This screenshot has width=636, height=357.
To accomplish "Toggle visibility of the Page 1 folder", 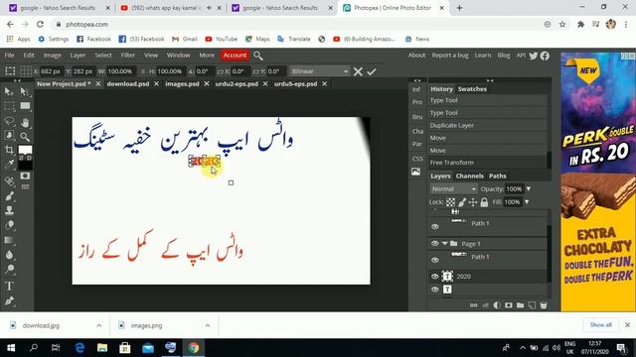I will click(x=435, y=244).
